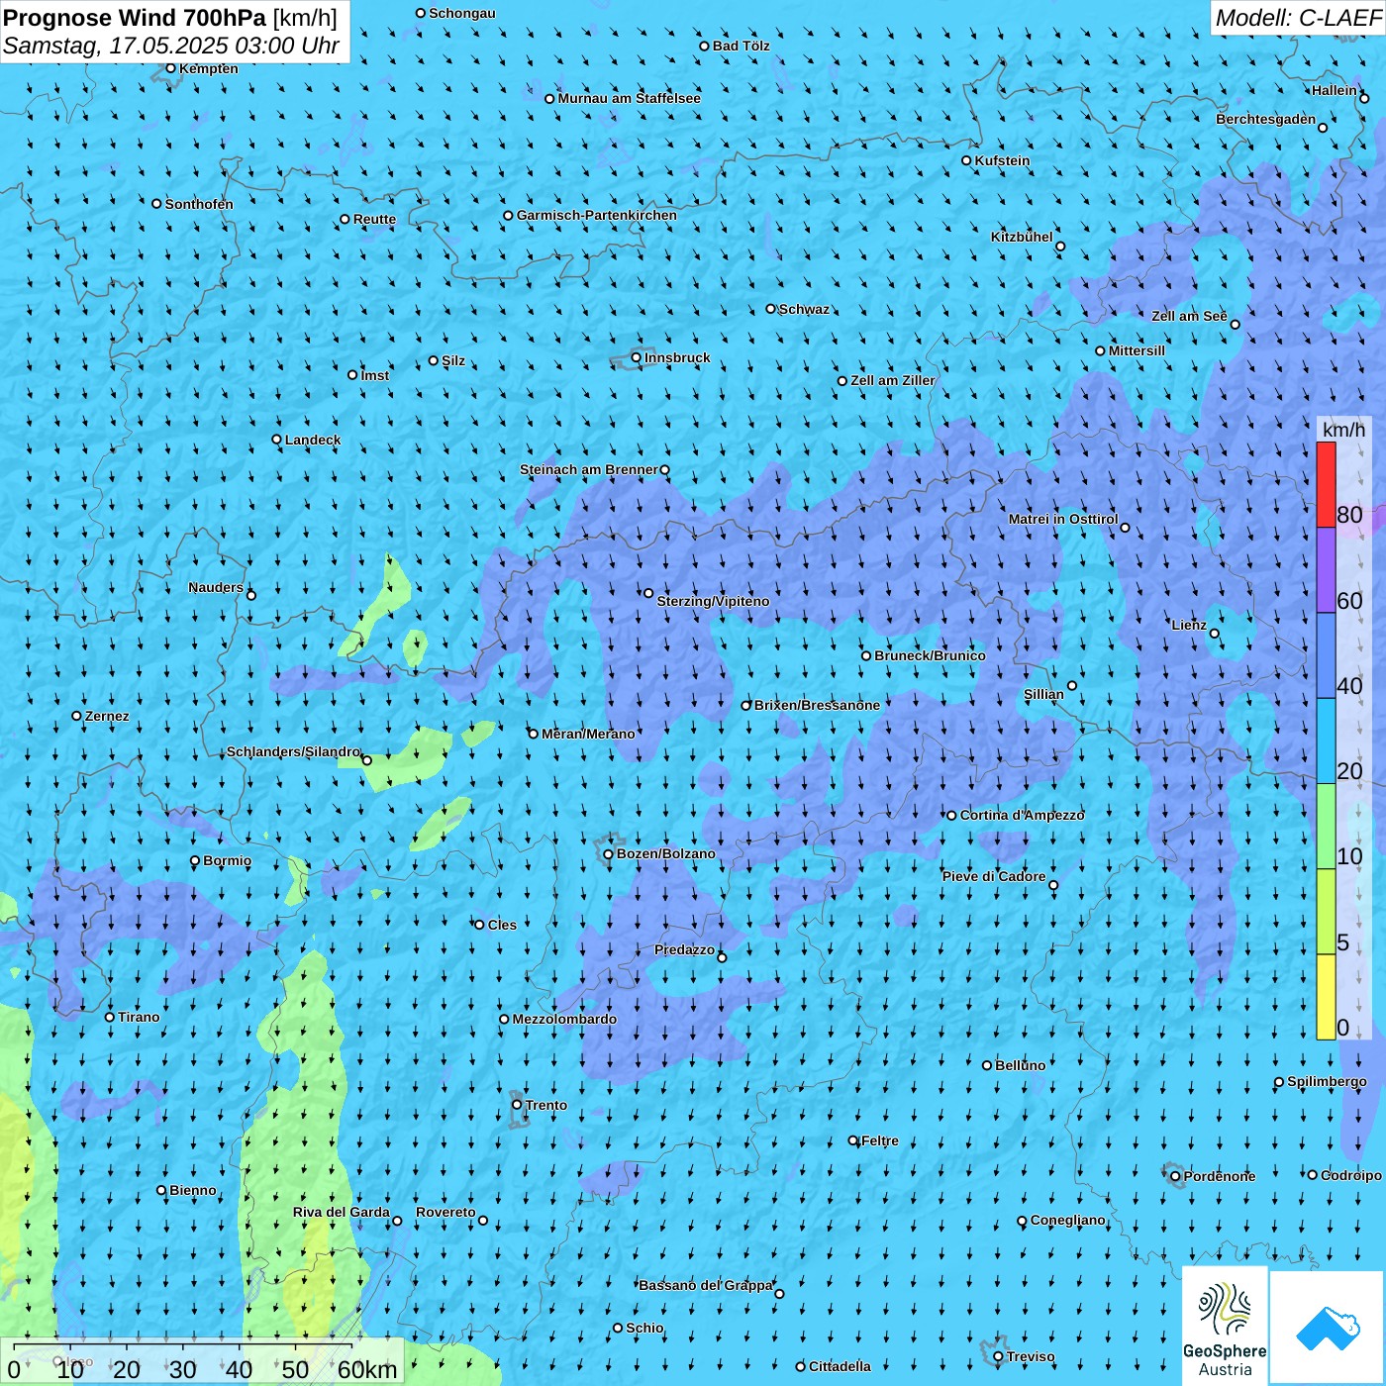Click the Tirano location dot
1386x1386 pixels.
pos(110,1017)
